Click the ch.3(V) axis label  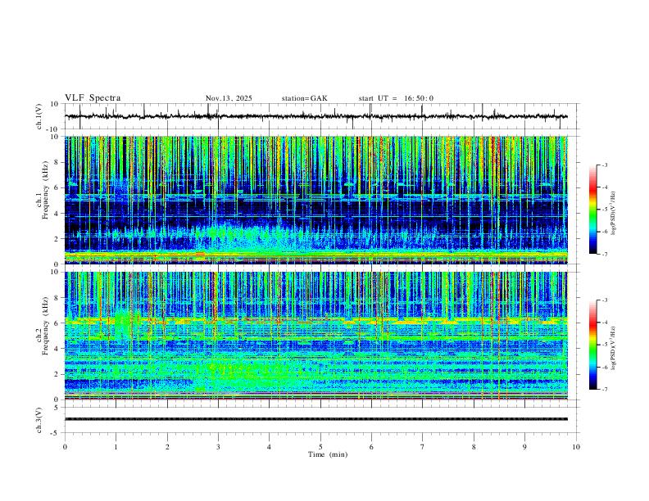39,421
